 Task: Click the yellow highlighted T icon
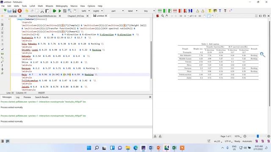(x=210, y=11)
